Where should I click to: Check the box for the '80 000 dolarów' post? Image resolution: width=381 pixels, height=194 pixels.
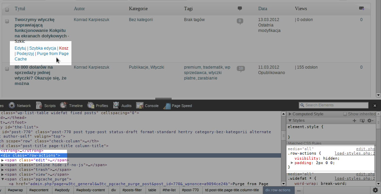pyautogui.click(x=7, y=69)
